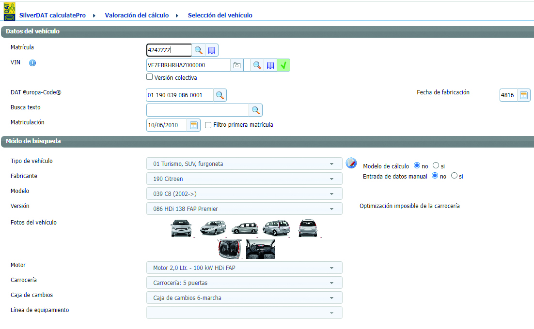Open the Matrícula book lookup icon
The height and width of the screenshot is (329, 534).
pos(212,50)
